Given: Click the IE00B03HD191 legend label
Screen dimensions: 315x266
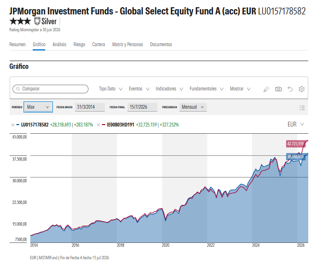Looking at the screenshot, I should (120, 125).
